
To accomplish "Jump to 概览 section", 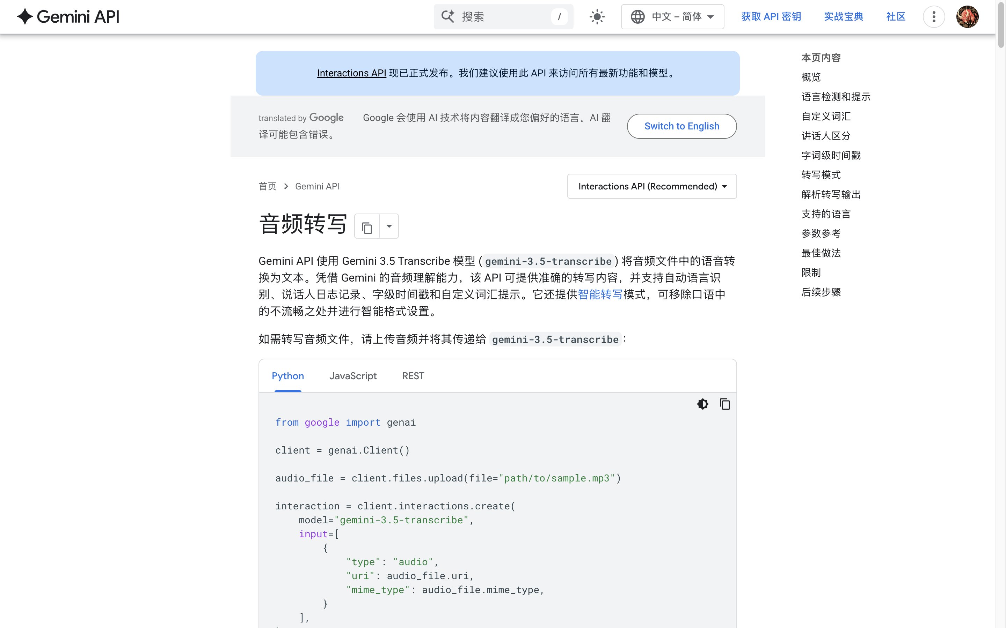I will click(811, 77).
